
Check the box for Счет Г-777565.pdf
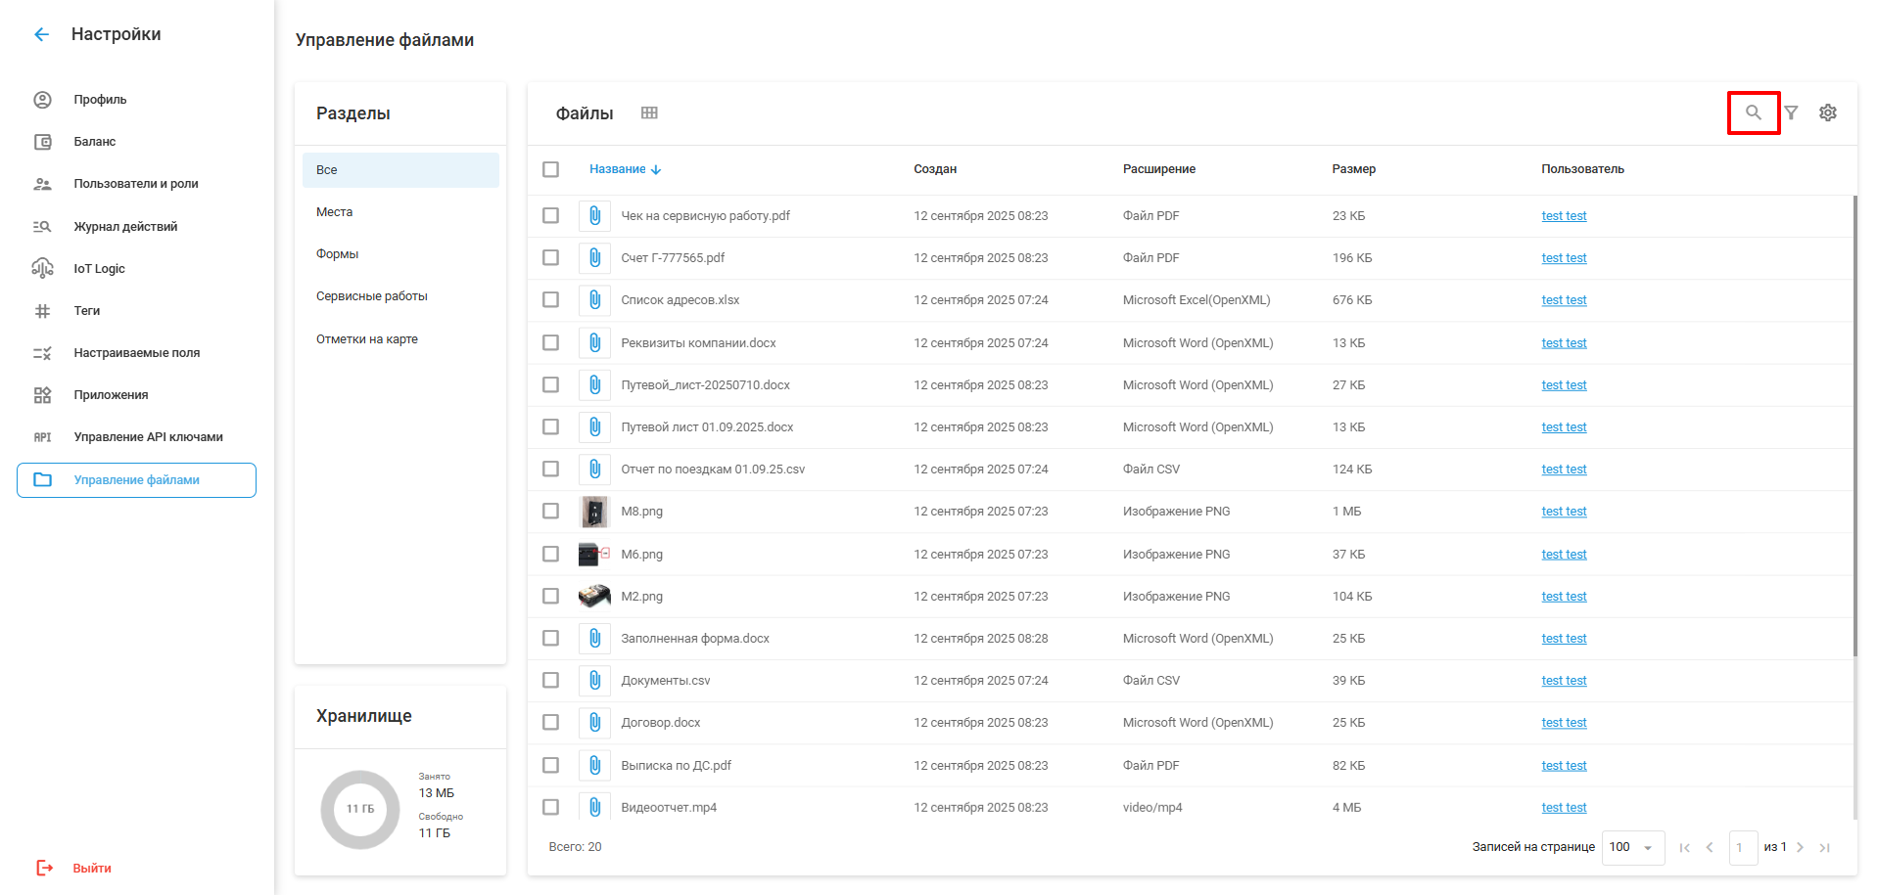coord(551,258)
